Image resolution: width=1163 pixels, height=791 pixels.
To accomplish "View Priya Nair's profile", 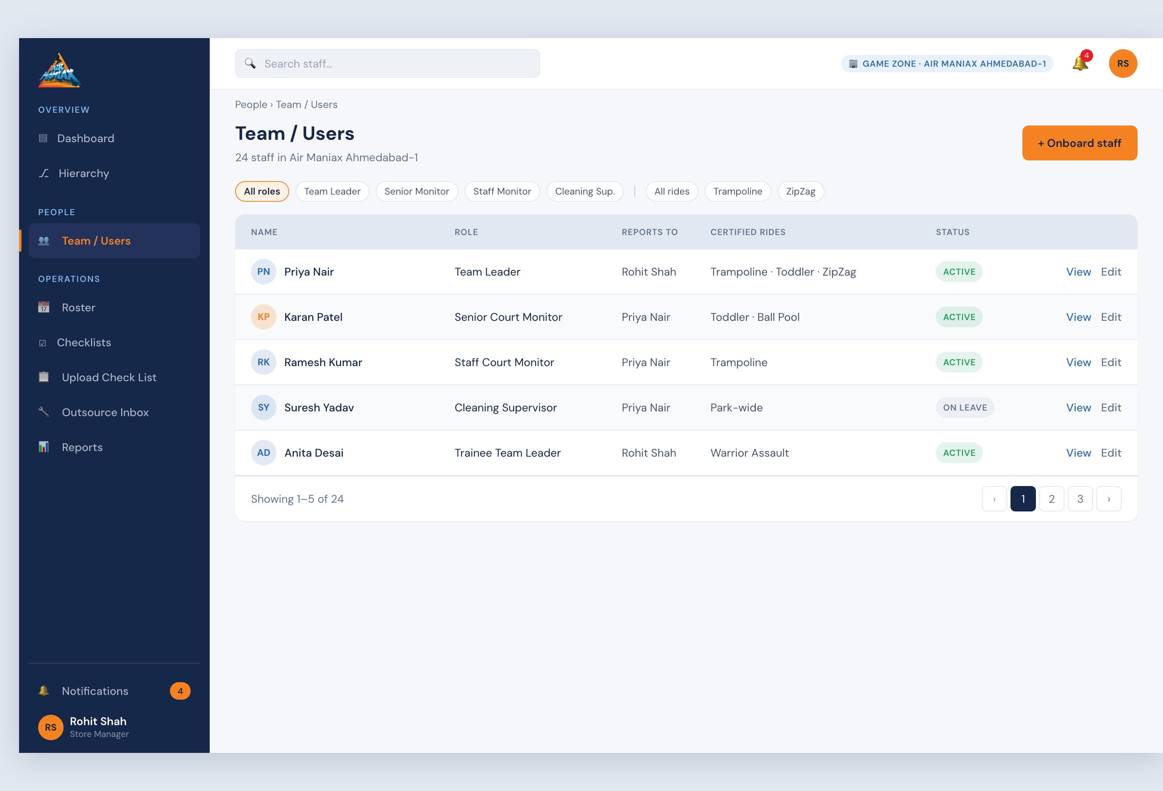I will pos(1078,272).
